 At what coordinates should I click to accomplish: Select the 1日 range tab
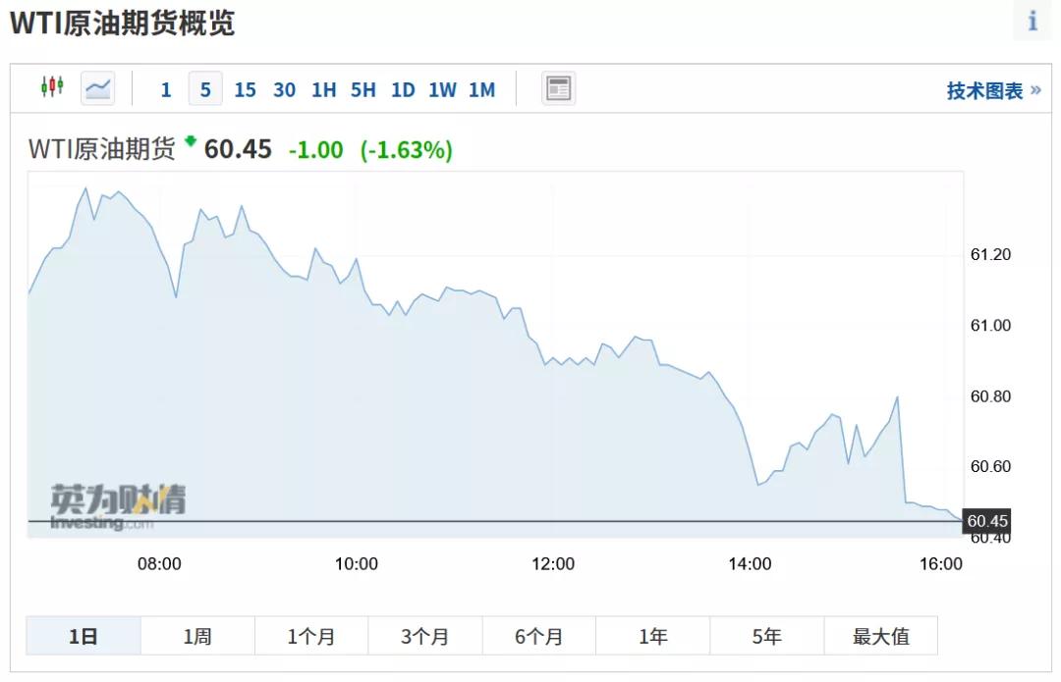[x=84, y=636]
